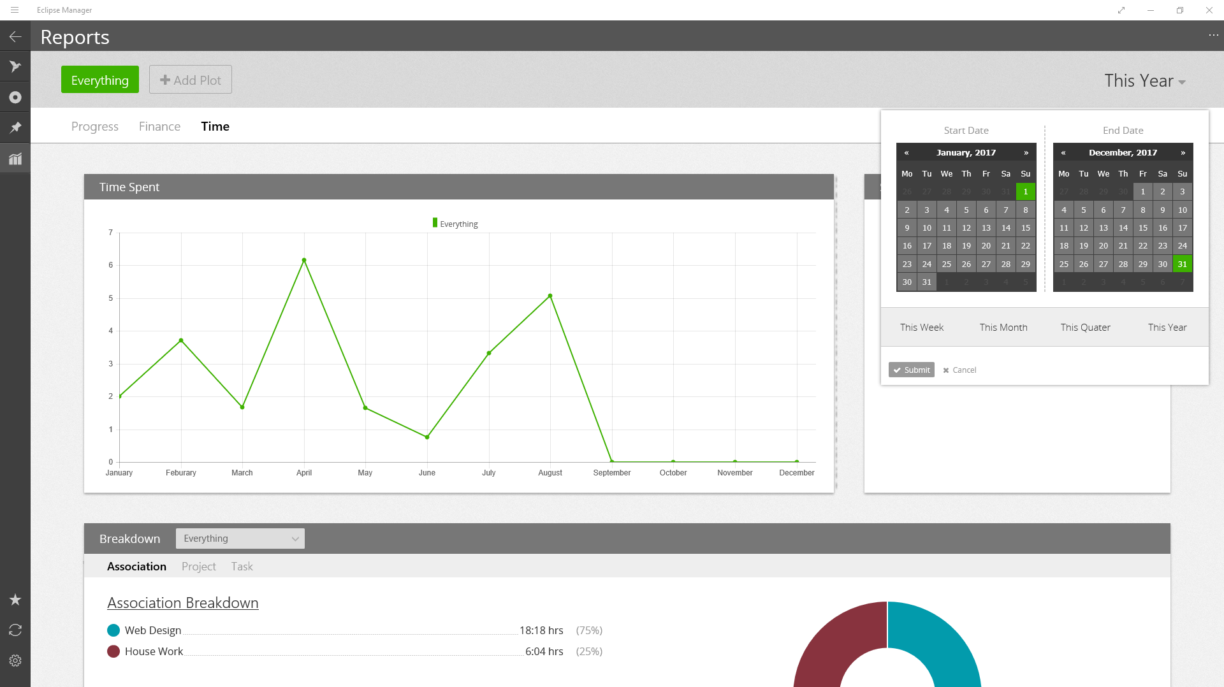Screen dimensions: 1224x687
Task: Click the sync refresh icon
Action: (15, 630)
